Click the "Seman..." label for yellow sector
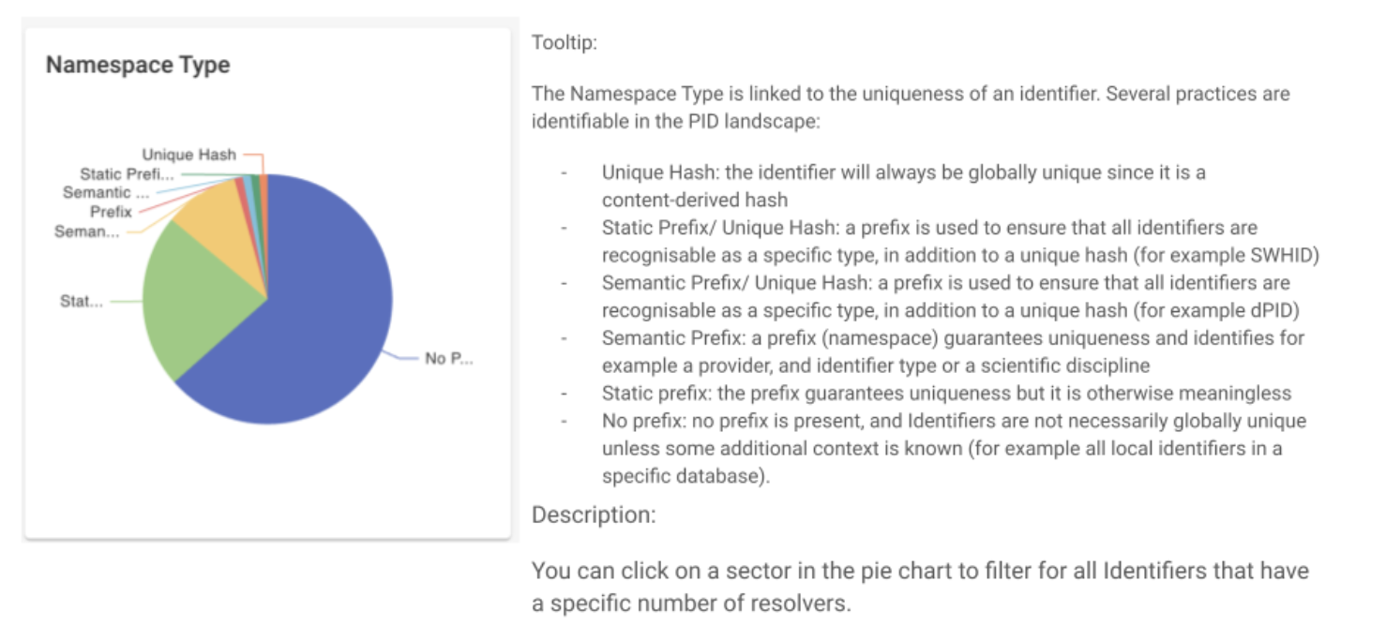 pyautogui.click(x=87, y=231)
